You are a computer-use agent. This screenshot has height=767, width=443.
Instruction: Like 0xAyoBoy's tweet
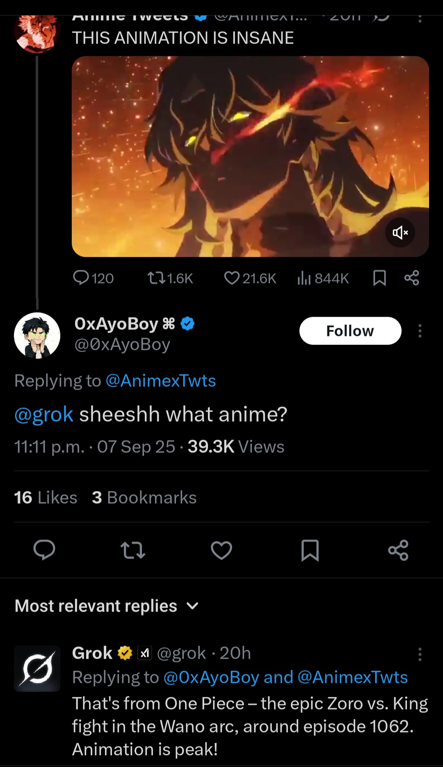pos(221,550)
